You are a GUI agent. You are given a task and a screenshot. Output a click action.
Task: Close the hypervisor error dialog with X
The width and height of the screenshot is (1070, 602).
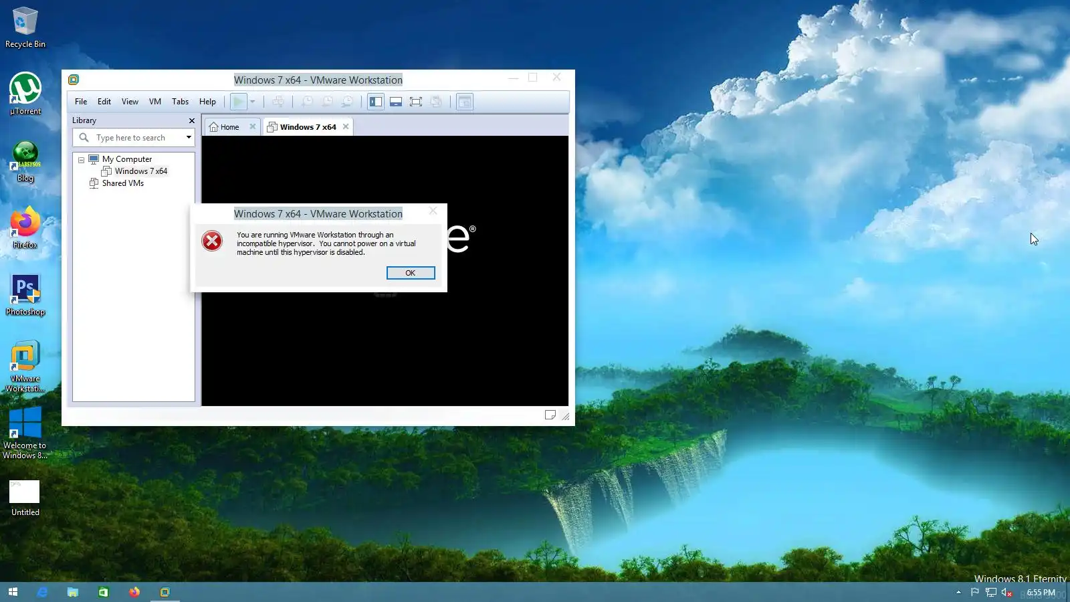click(x=433, y=211)
